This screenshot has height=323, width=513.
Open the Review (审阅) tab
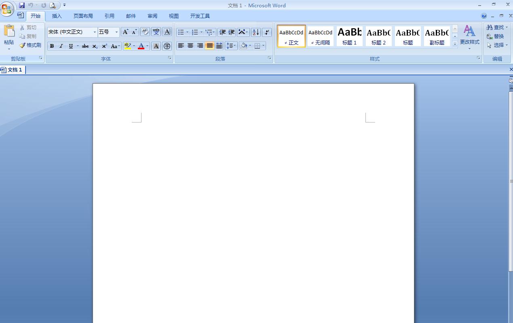pos(152,16)
